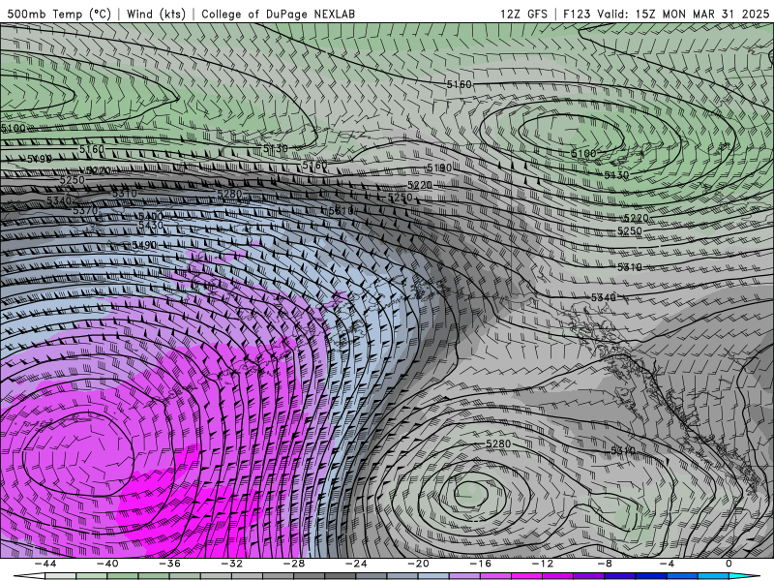Click the -36 color bar label

tap(170, 564)
